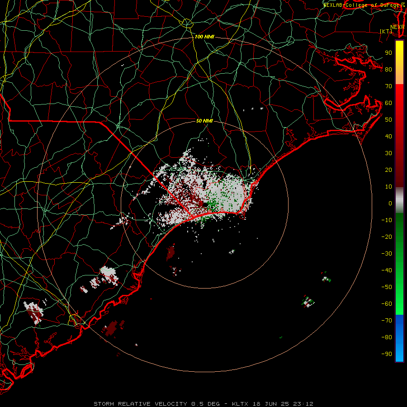Click the 10 value on the velocity scale
The height and width of the screenshot is (407, 407).
388,187
